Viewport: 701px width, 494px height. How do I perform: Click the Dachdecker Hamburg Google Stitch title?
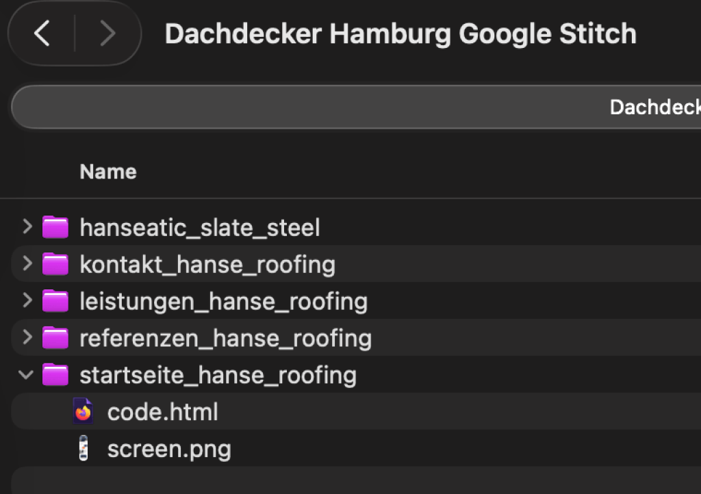point(400,33)
